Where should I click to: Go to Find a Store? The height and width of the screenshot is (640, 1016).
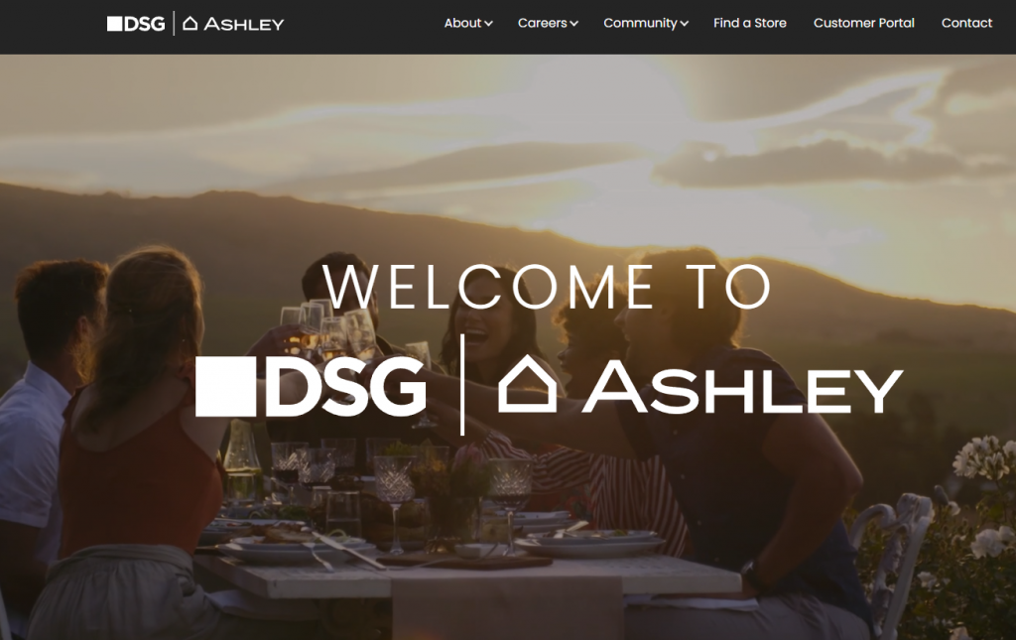(x=750, y=23)
